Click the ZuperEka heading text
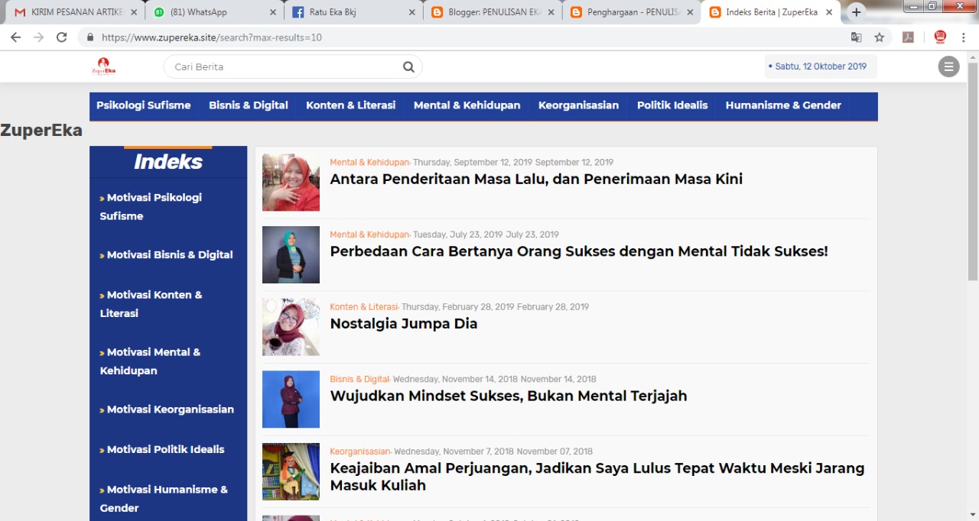This screenshot has width=979, height=521. coord(41,130)
